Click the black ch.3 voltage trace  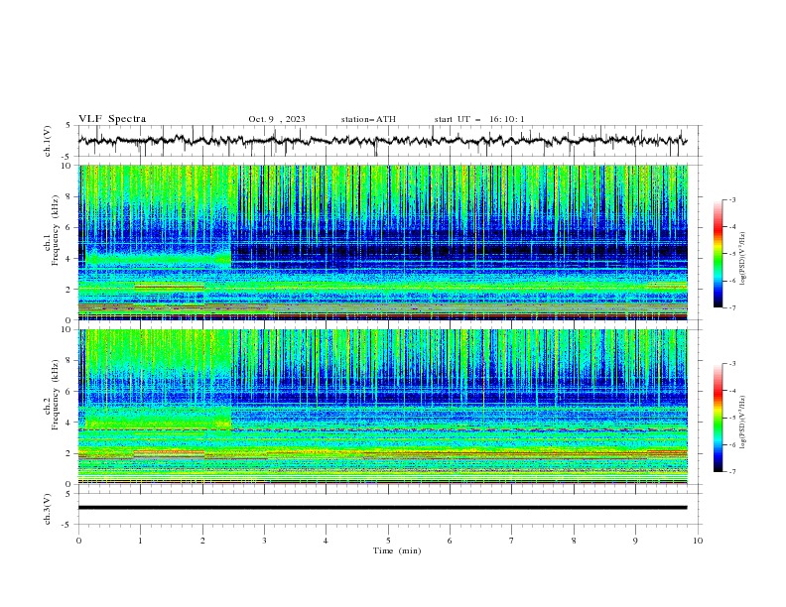(x=382, y=508)
